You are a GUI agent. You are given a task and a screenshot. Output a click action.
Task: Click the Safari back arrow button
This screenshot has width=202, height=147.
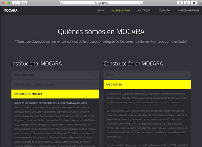14,3
